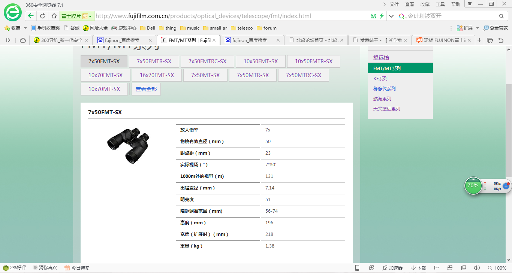Screen dimensions: 512x273
Task: Select 10x50FMT-SX model button
Action: click(260, 61)
